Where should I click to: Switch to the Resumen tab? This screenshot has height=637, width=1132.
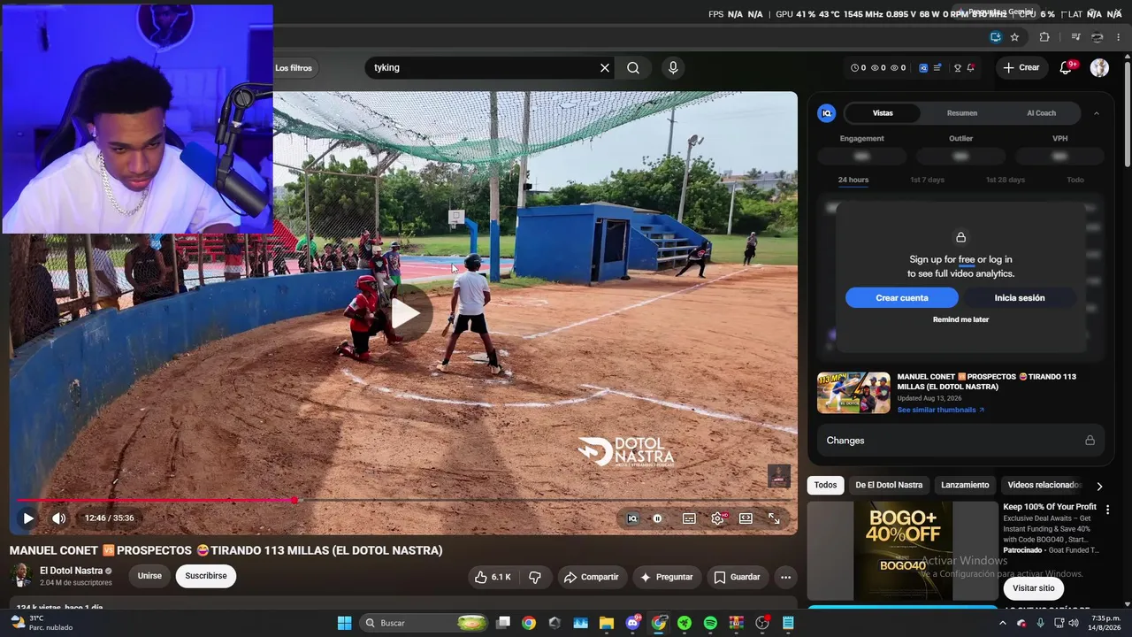point(962,113)
